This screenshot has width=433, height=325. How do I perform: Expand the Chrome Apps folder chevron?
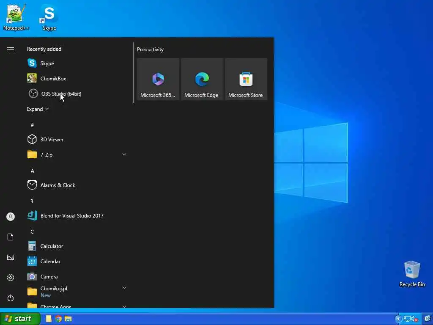tap(124, 306)
